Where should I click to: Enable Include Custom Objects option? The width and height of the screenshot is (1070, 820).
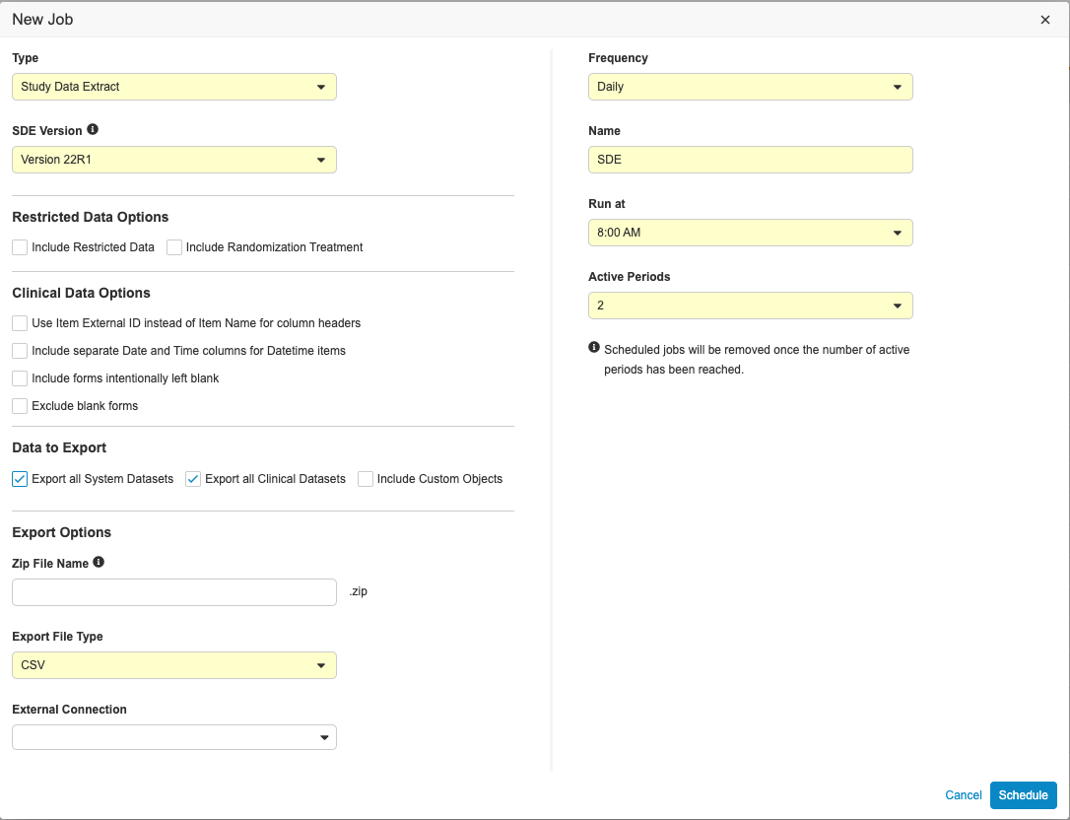tap(366, 479)
